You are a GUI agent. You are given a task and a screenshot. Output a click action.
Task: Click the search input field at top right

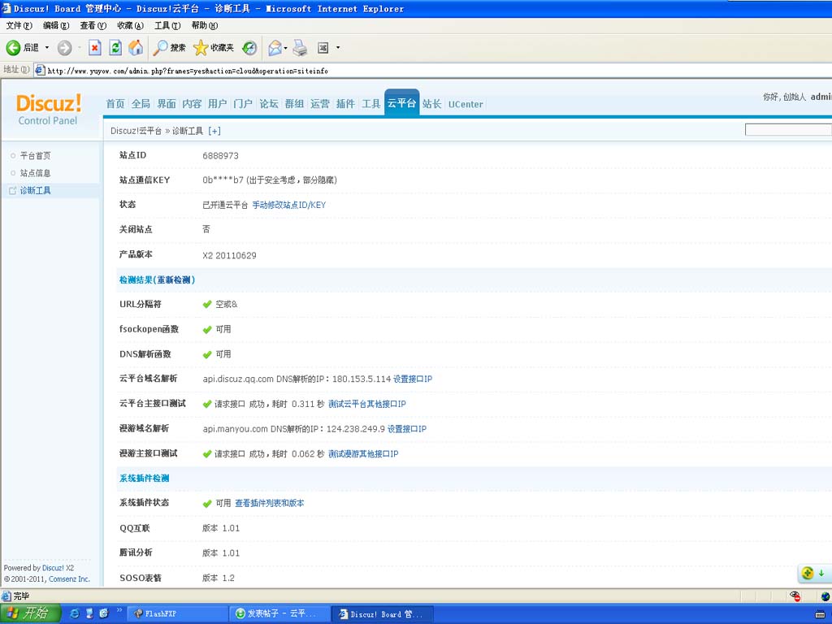pyautogui.click(x=788, y=130)
